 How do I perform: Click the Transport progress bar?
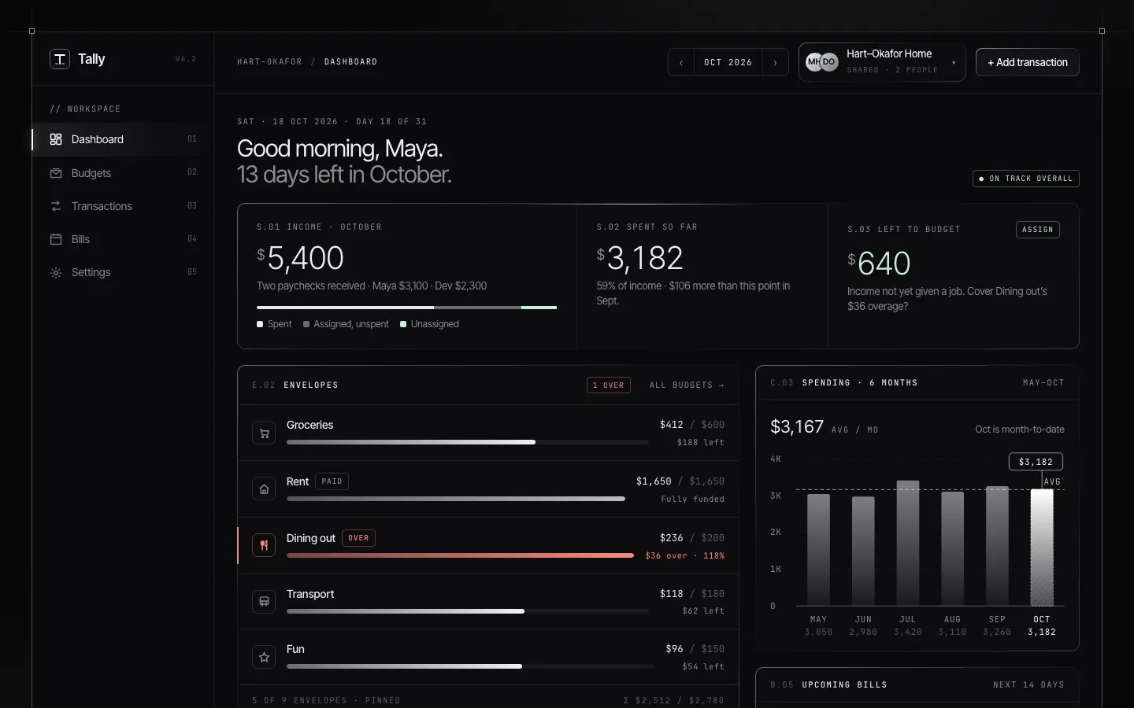(468, 611)
